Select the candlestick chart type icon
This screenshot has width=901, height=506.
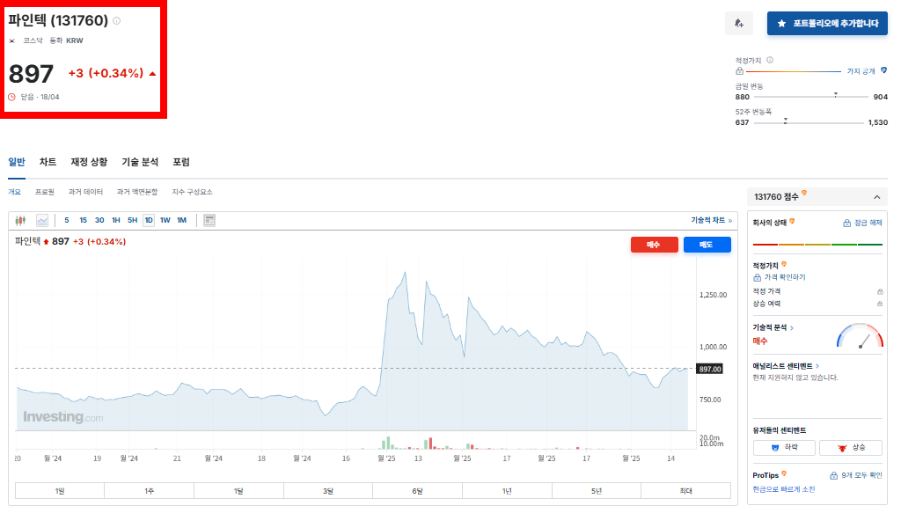pos(21,220)
